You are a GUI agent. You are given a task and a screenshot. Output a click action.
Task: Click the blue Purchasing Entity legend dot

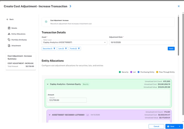point(138,72)
